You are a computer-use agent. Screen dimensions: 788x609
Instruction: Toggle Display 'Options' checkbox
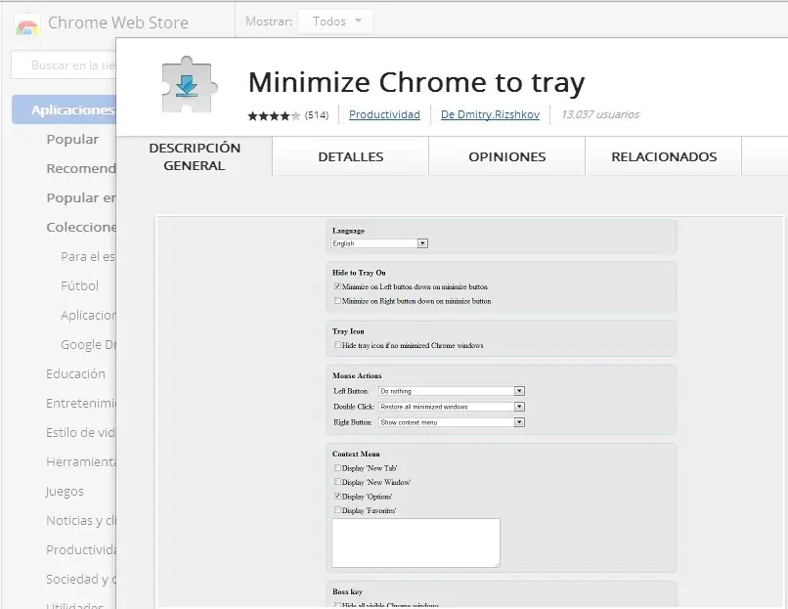coord(337,496)
